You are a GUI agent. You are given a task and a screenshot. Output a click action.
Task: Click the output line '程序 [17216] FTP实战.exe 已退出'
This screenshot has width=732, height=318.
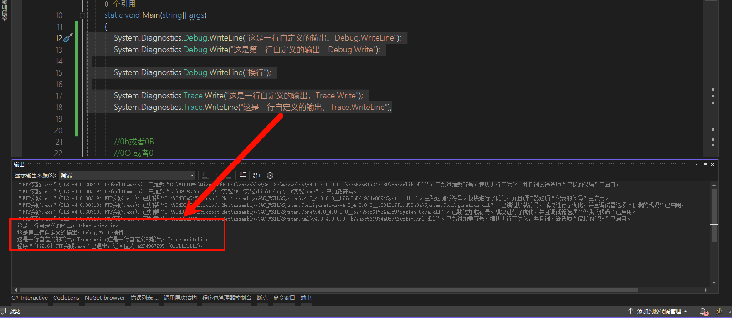click(110, 246)
